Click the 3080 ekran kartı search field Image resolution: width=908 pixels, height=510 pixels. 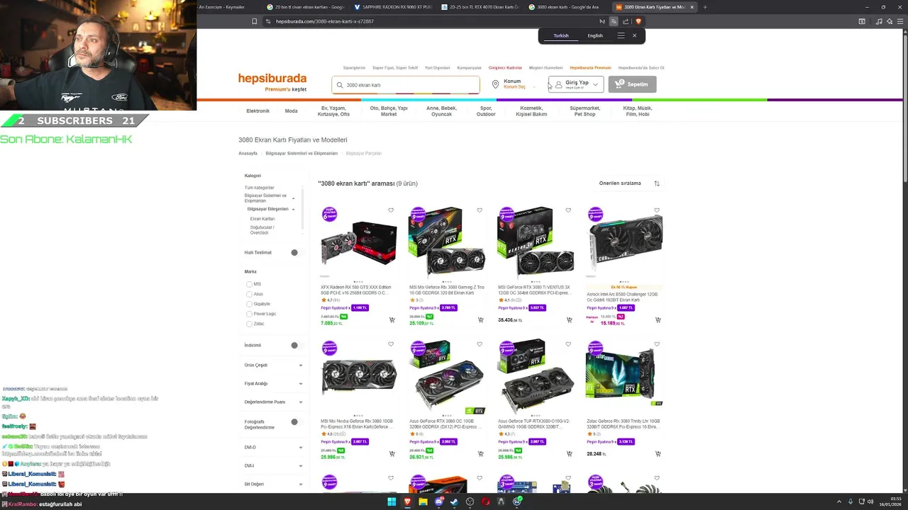tap(406, 85)
